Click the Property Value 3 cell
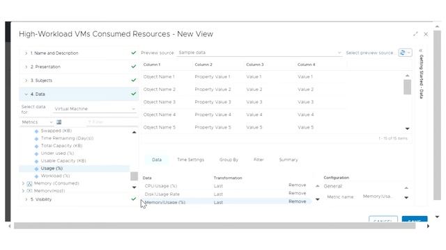The width and height of the screenshot is (446, 250). click(x=213, y=102)
